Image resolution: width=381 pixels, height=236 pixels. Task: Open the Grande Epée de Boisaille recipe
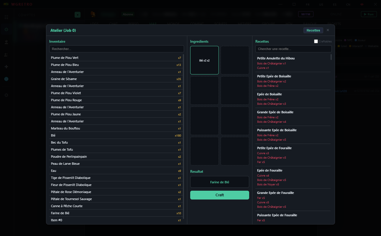coord(293,117)
